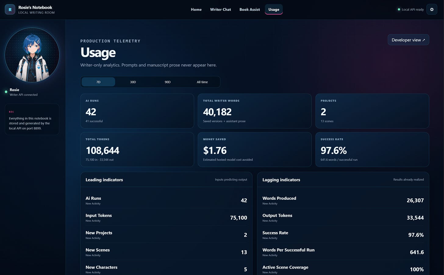This screenshot has width=444, height=275.
Task: Click the Success Rate label in Lagging indicators
Action: tap(275, 233)
